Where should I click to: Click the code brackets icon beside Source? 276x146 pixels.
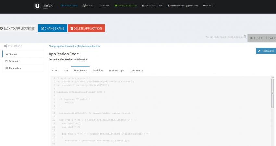pyautogui.click(x=7, y=54)
